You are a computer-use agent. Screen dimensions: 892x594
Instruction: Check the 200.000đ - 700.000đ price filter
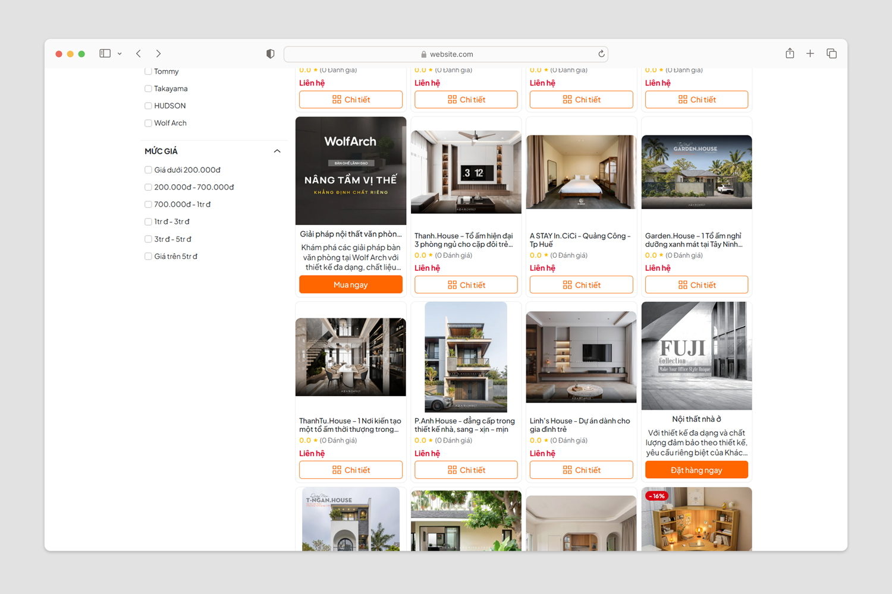(148, 187)
